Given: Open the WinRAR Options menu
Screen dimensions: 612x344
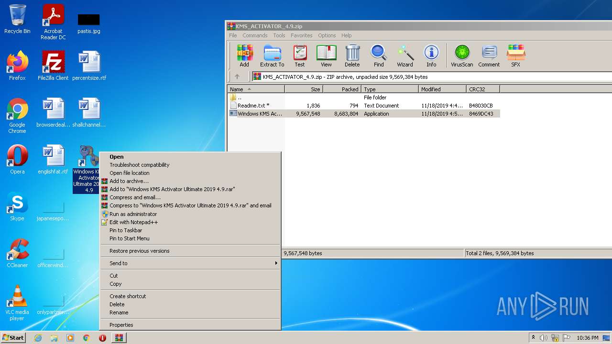Looking at the screenshot, I should [x=327, y=35].
